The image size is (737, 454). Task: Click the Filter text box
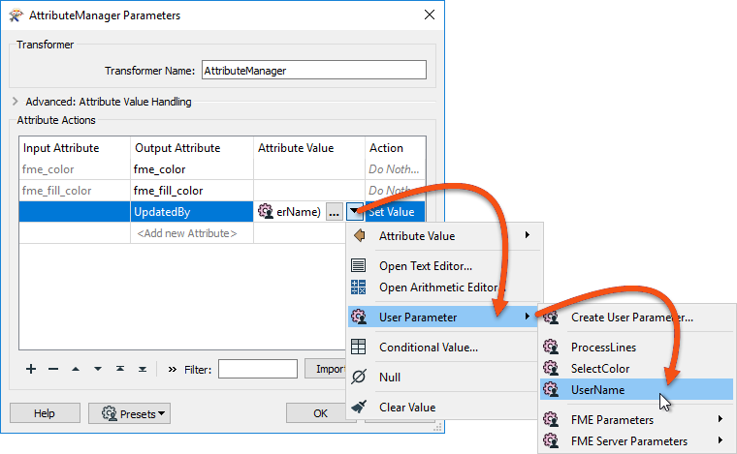point(257,369)
